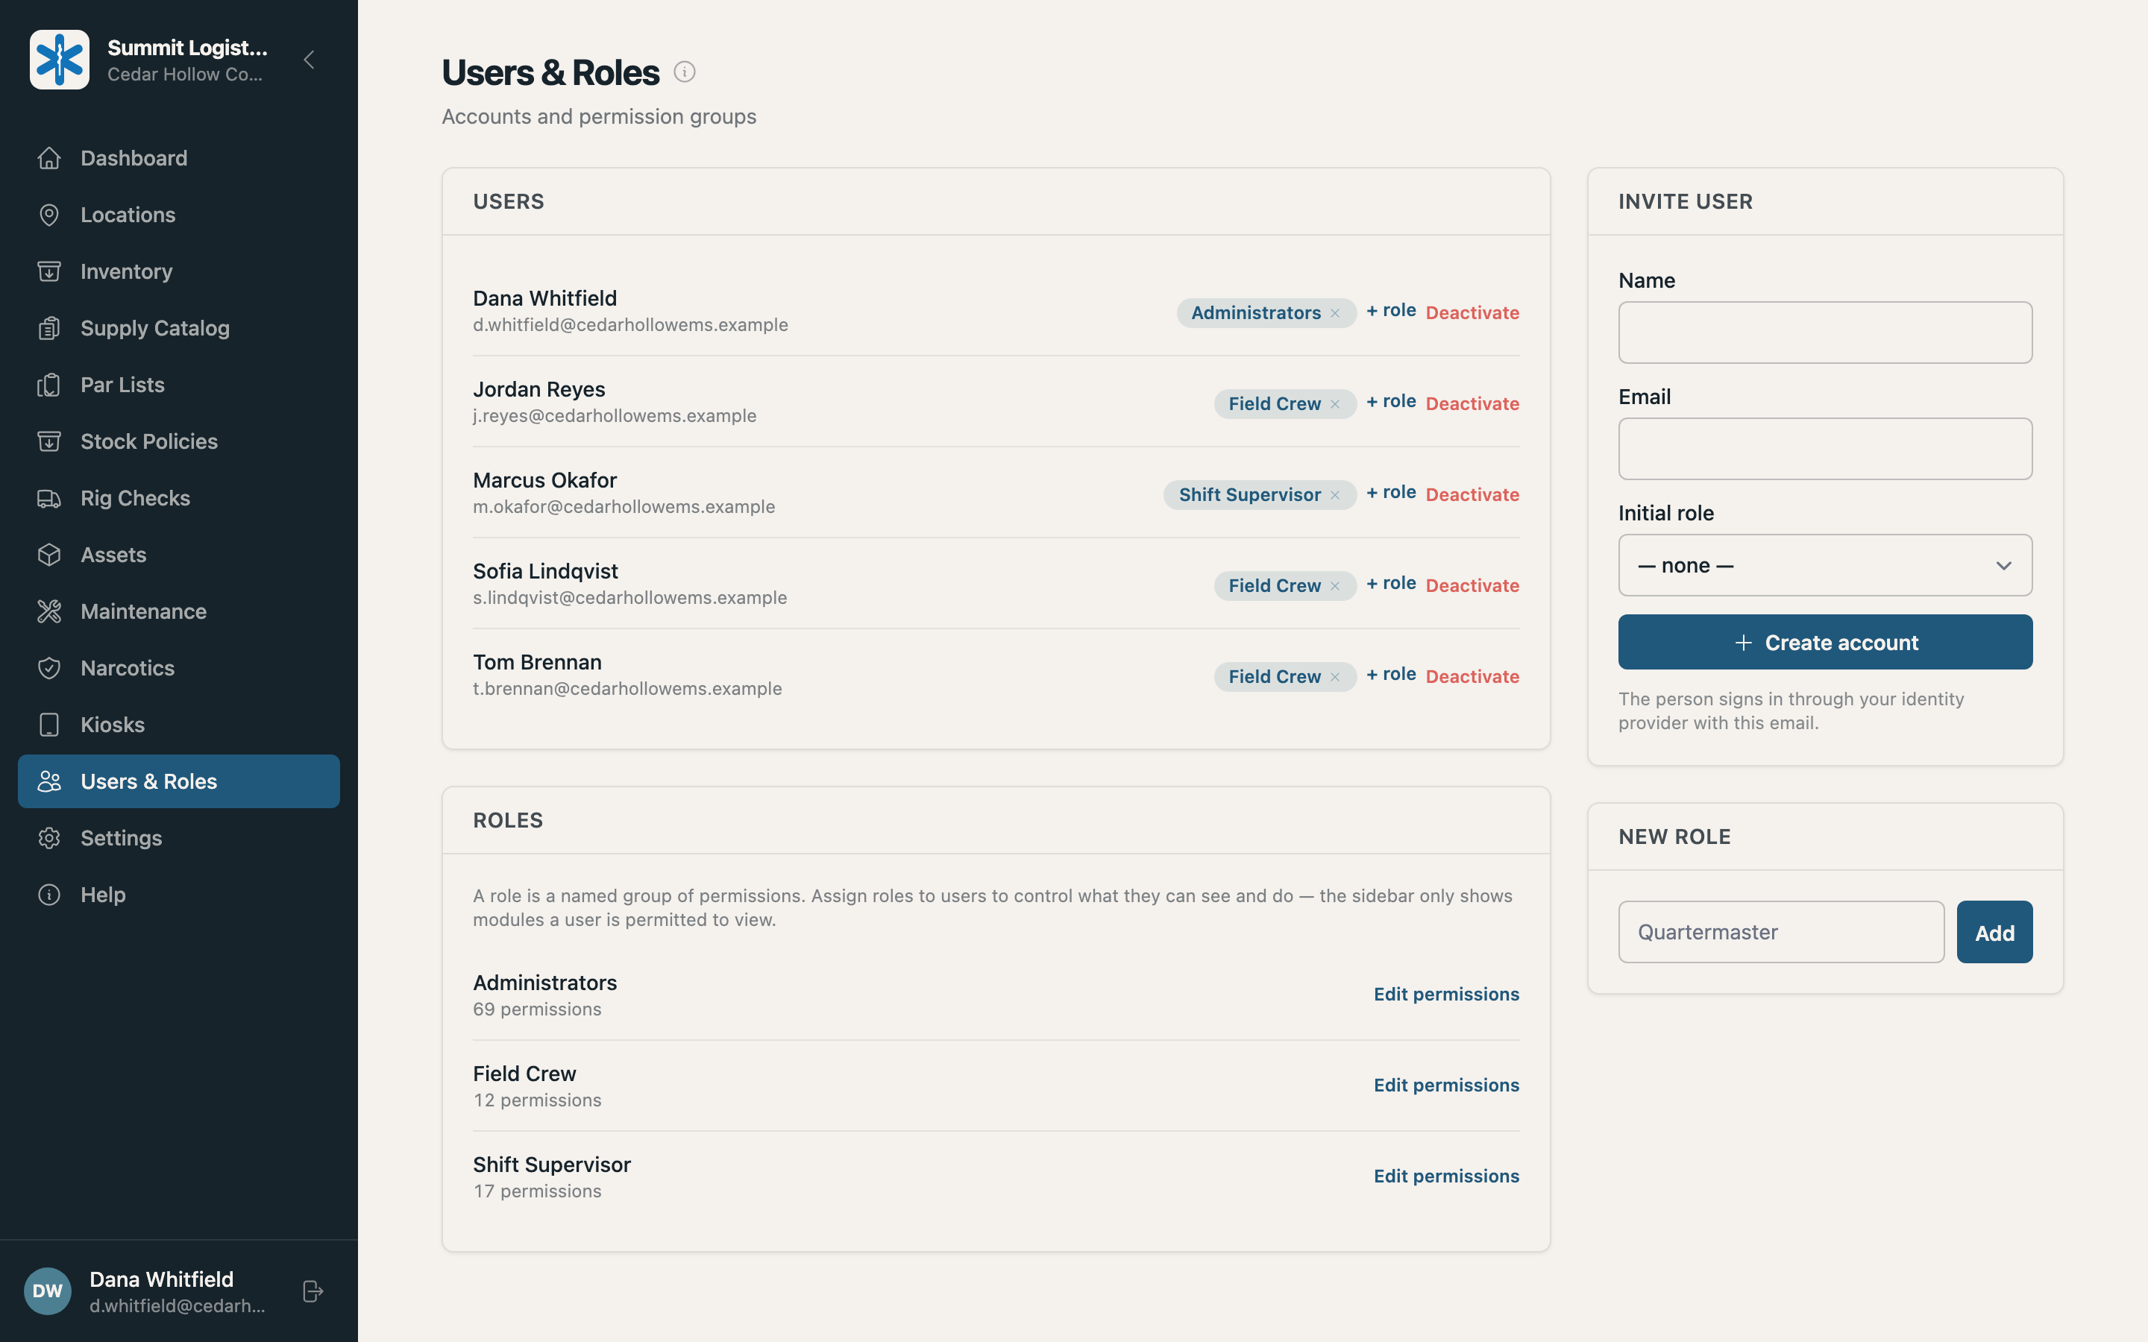Deactivate Tom Brennan's account

pos(1472,677)
